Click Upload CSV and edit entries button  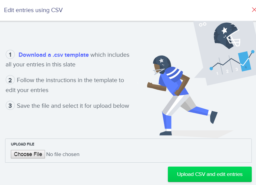[210, 174]
